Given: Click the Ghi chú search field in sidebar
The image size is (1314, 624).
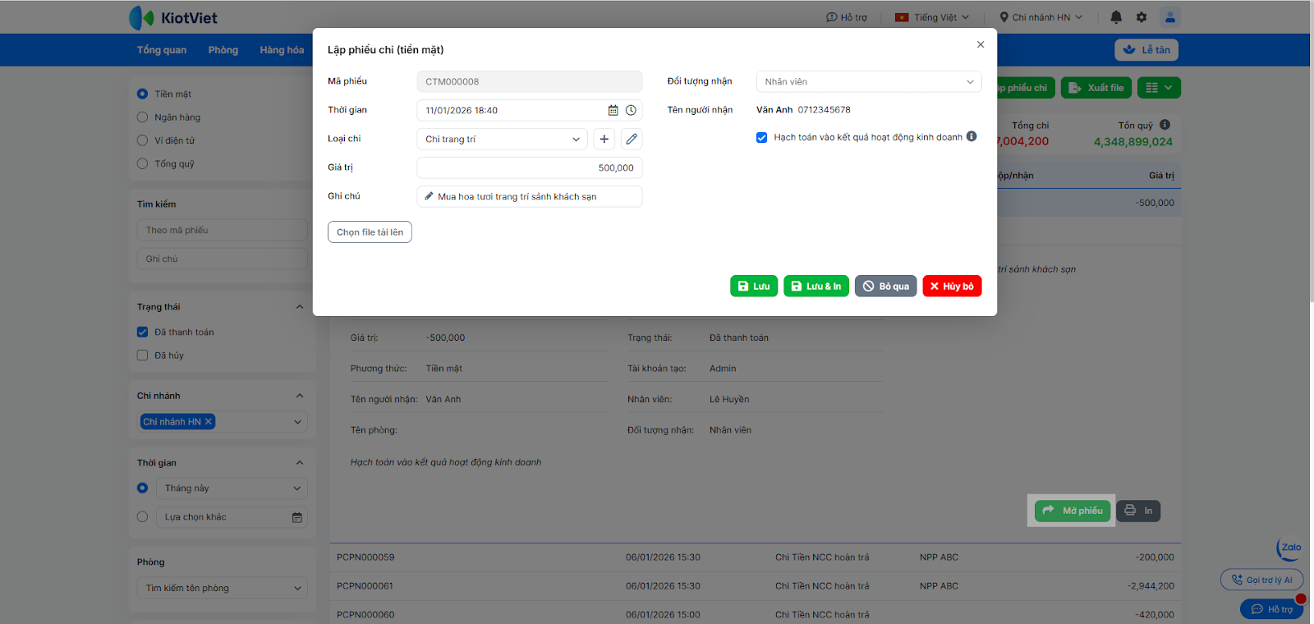Looking at the screenshot, I should 222,259.
